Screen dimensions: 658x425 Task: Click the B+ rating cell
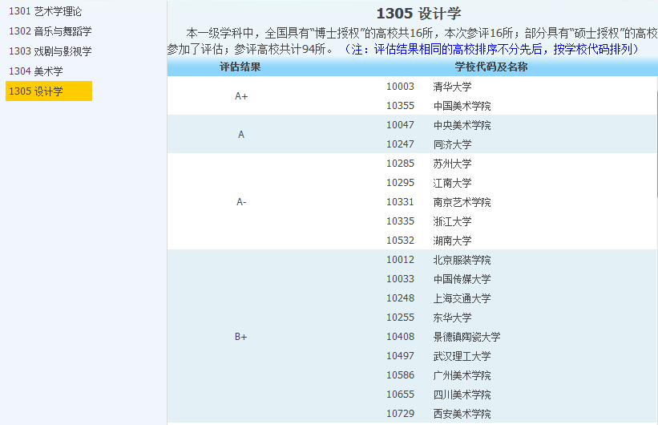click(x=241, y=337)
